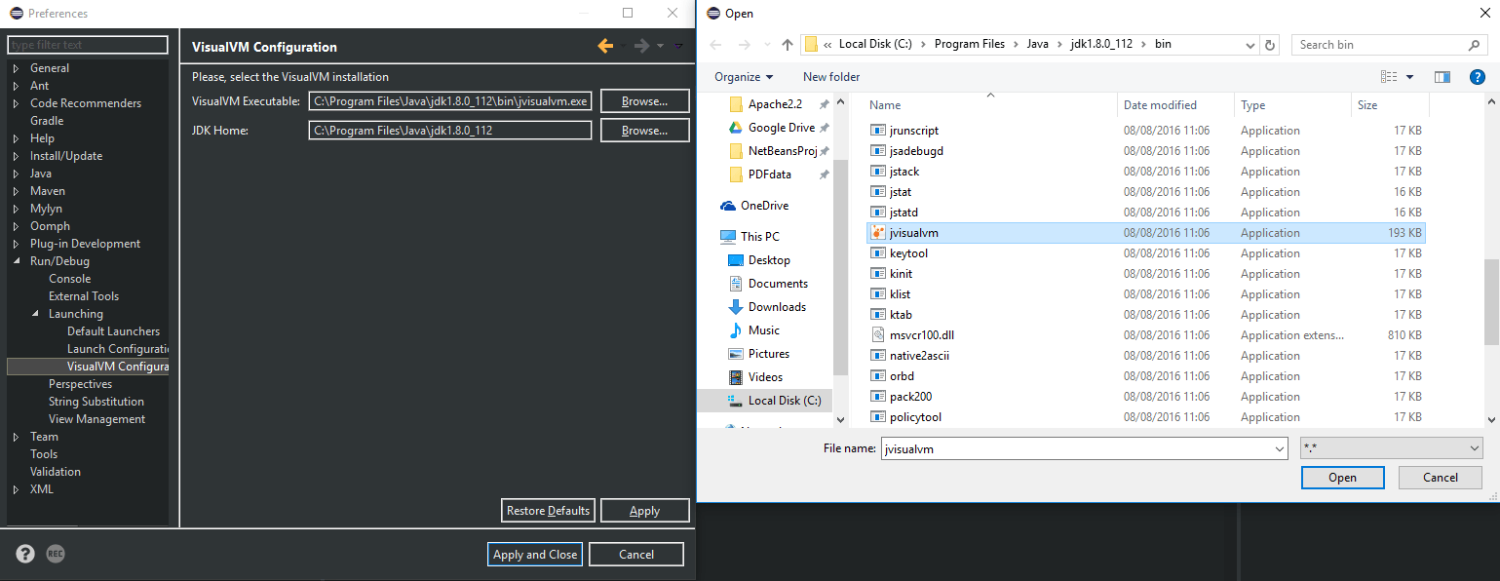Click the magnifier icon in Search bin box
1500x581 pixels.
[1473, 44]
